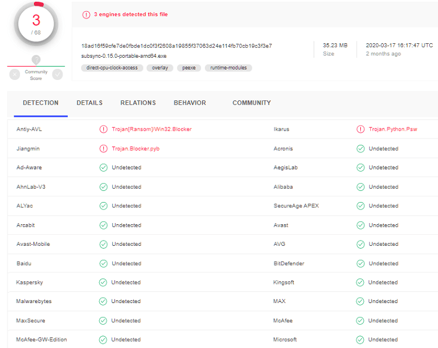Click the red alert icon beside Ikarus result
The width and height of the screenshot is (438, 348).
point(360,129)
